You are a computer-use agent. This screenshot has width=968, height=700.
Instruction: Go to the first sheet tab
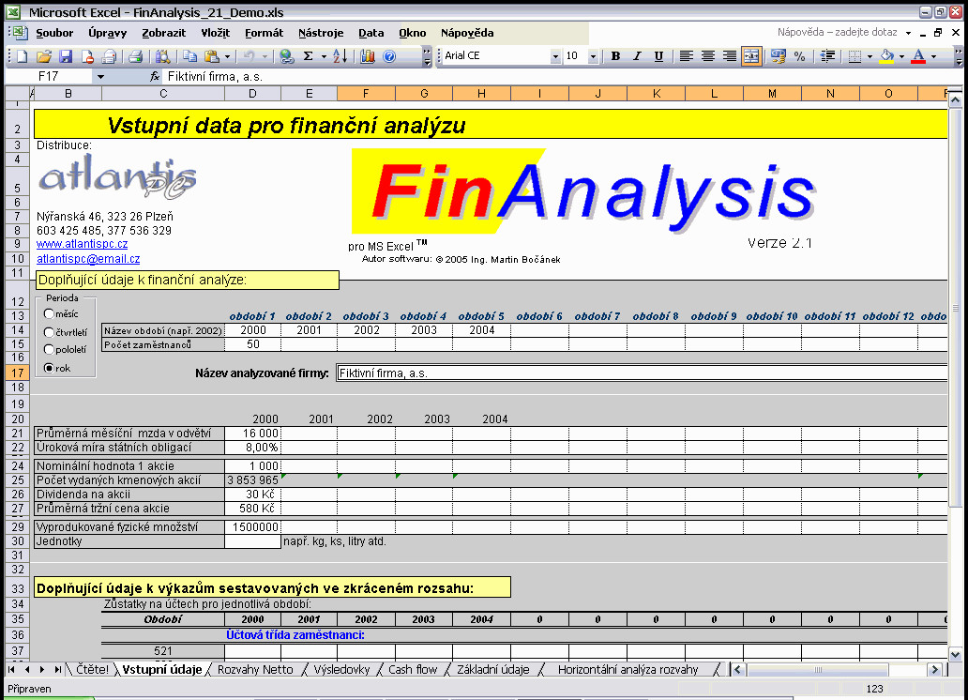(12, 670)
